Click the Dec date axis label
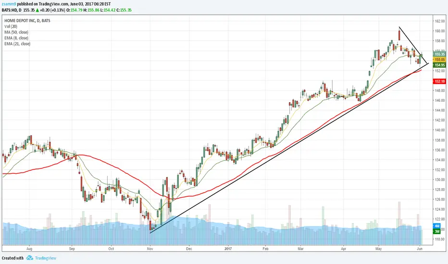Image resolution: width=448 pixels, height=264 pixels. point(189,249)
